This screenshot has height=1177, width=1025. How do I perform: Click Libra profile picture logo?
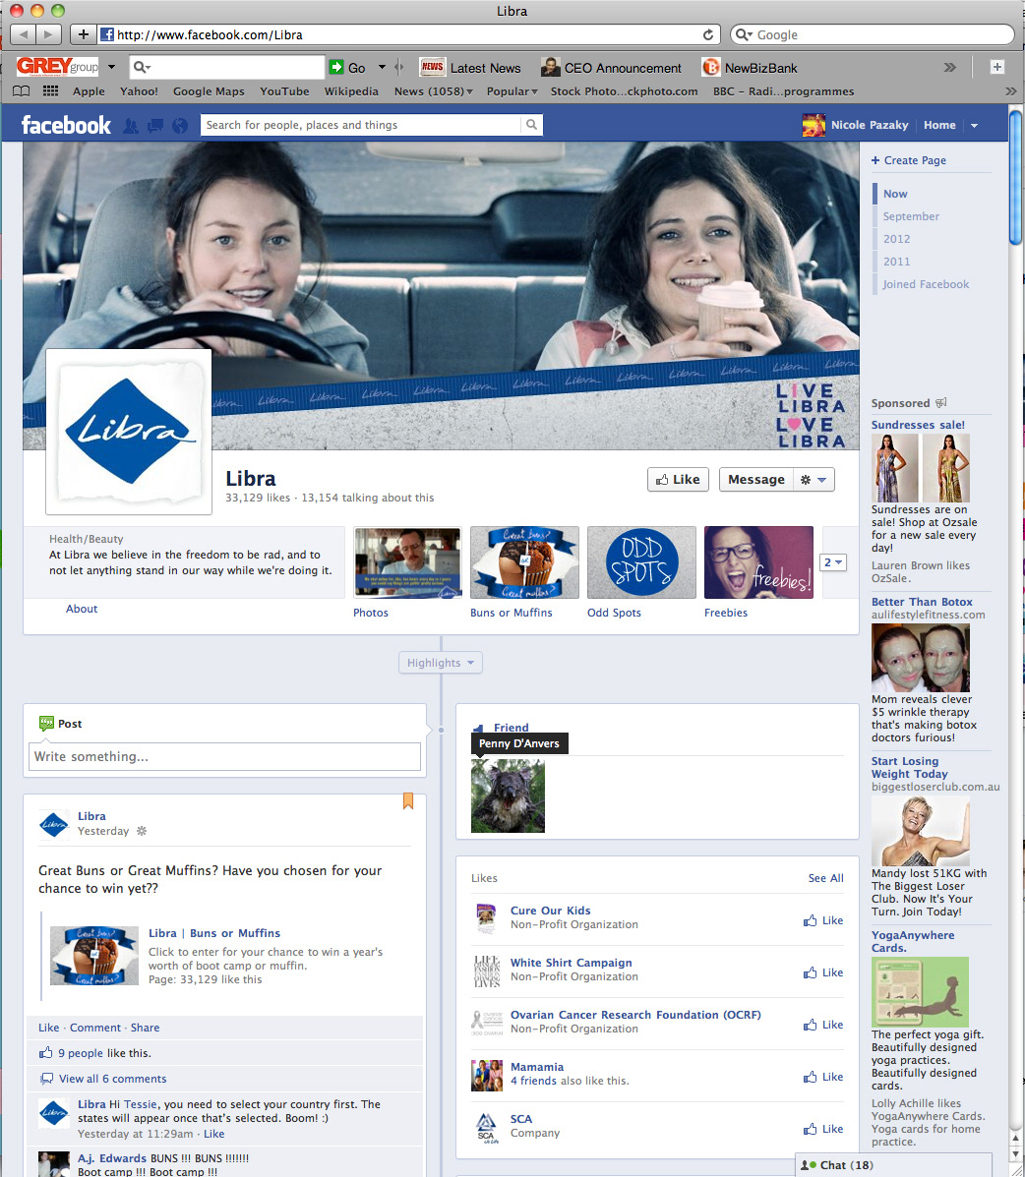tap(129, 432)
